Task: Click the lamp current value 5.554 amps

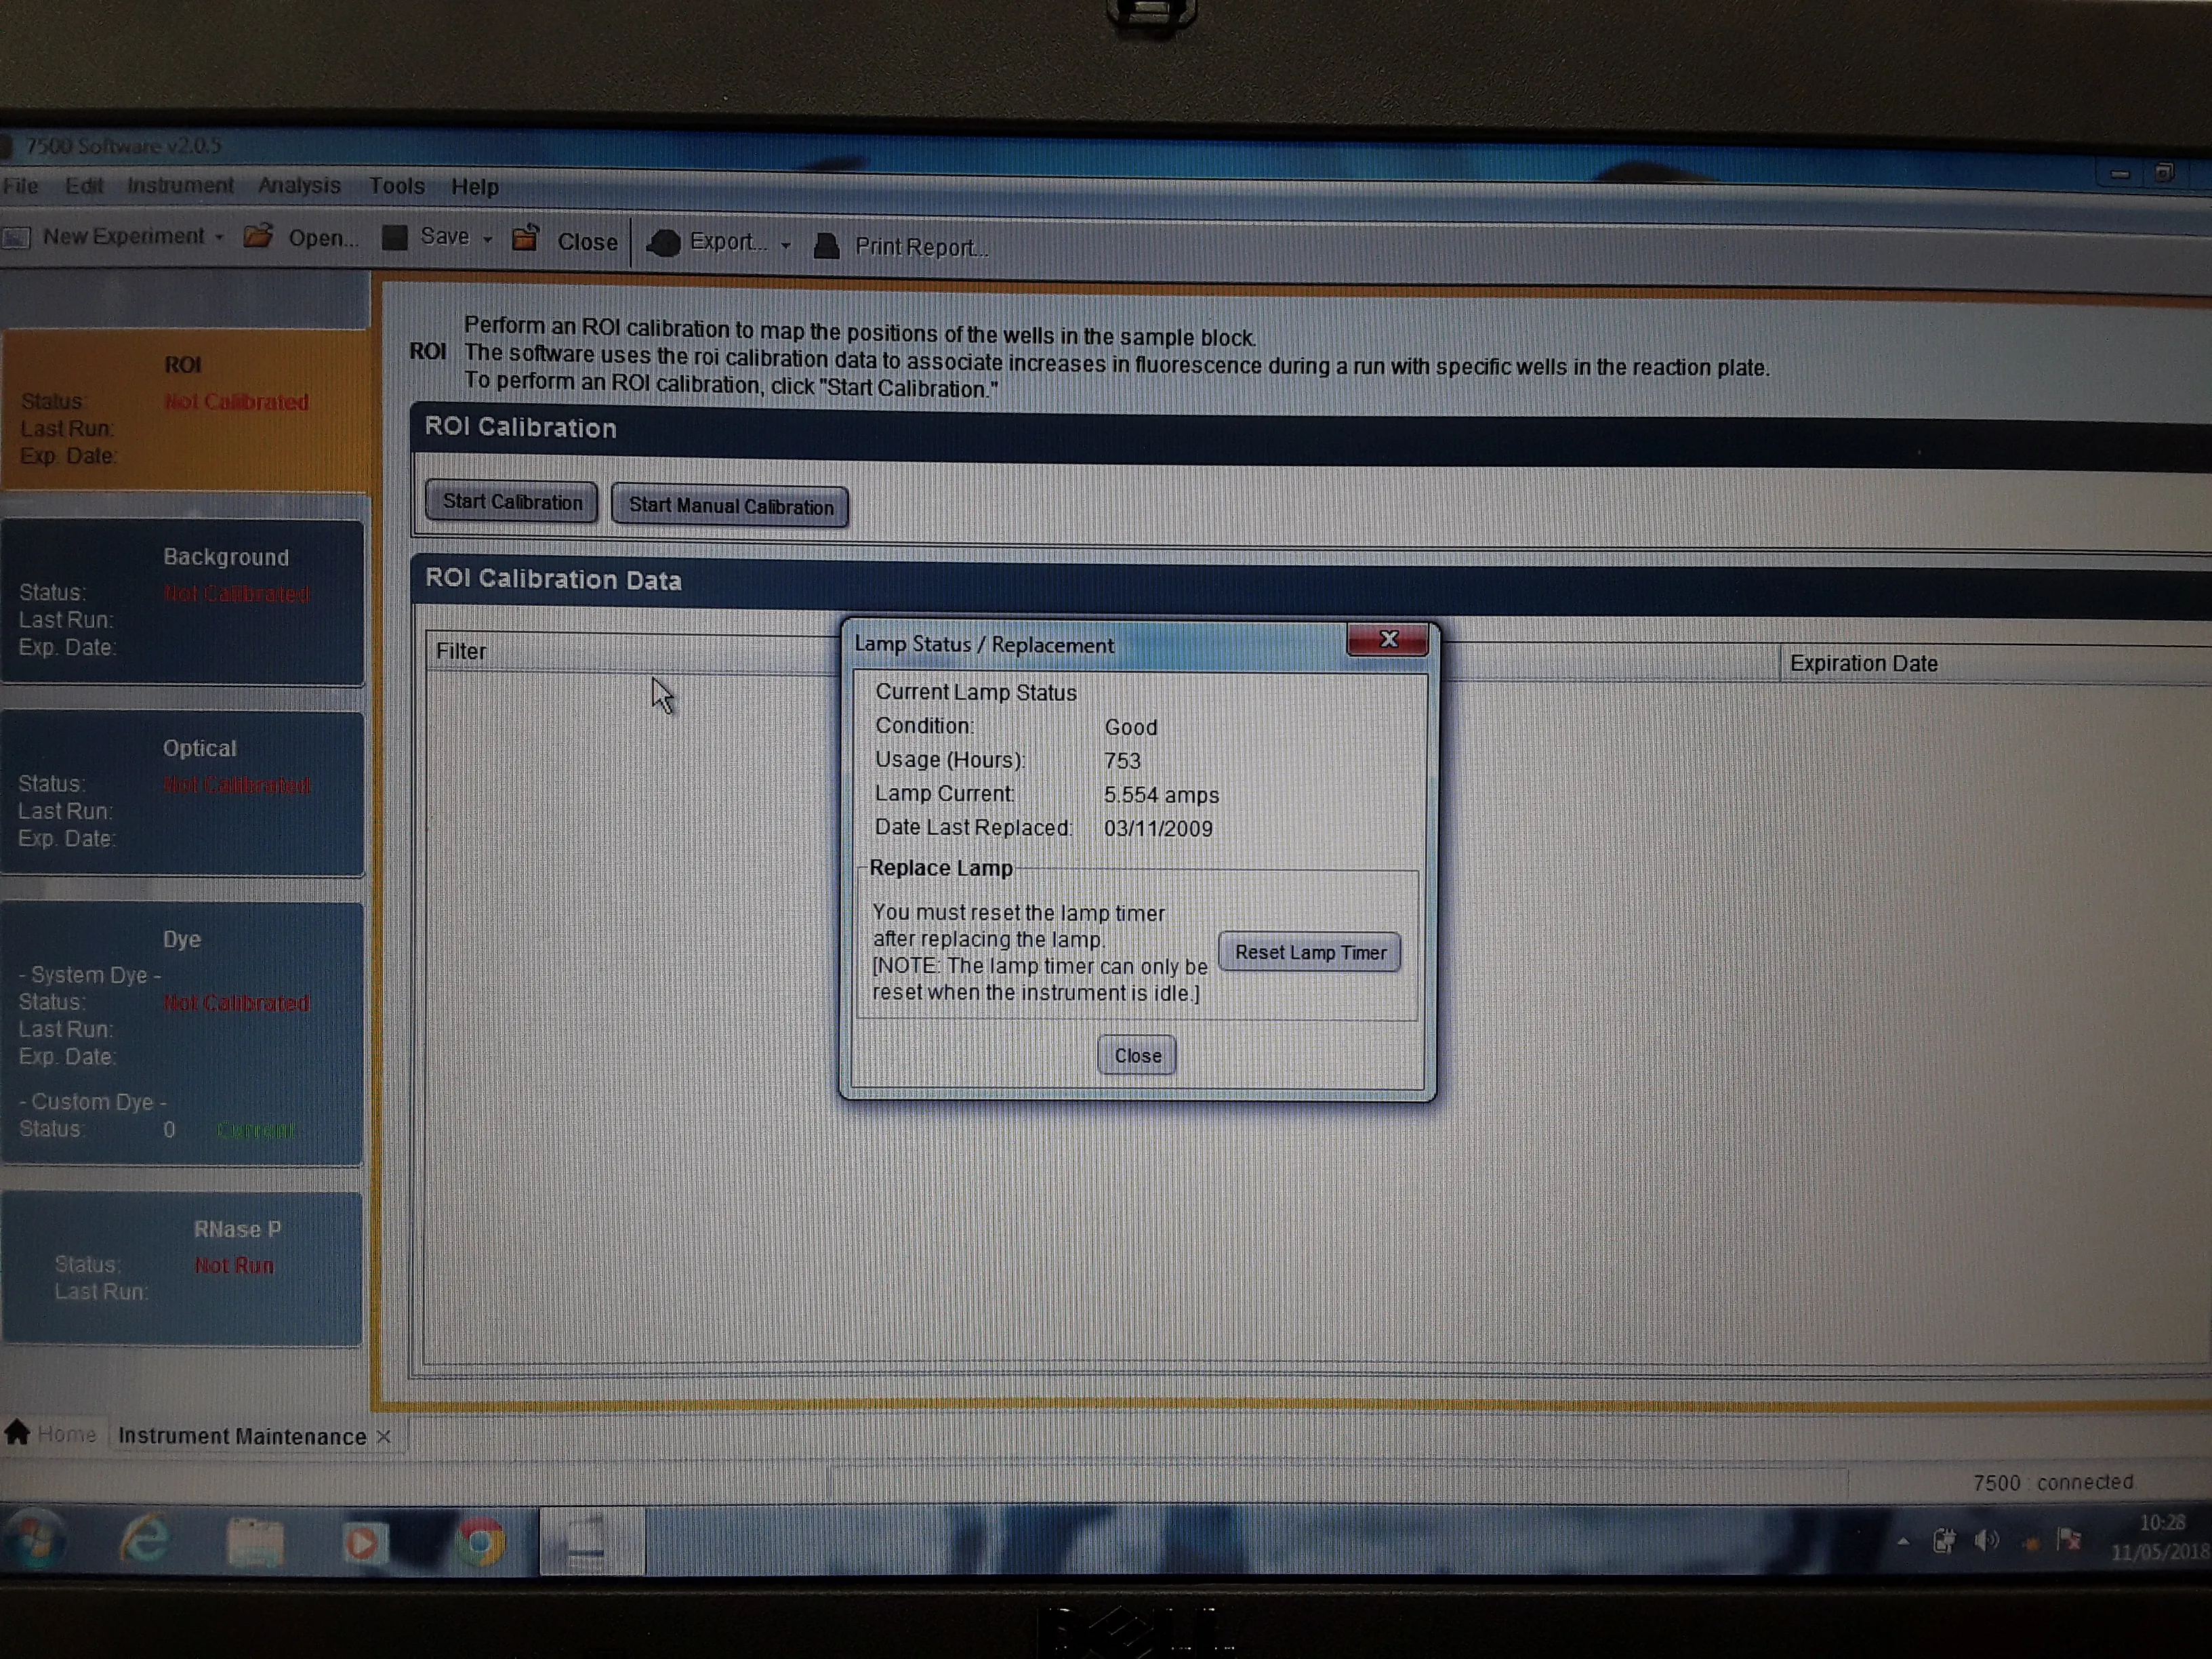Action: coord(1161,795)
